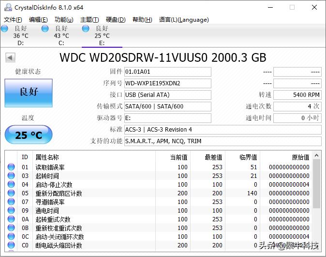This screenshot has width=326, height=257.
Task: Open the 硬盘(D) menu
Action: point(116,20)
